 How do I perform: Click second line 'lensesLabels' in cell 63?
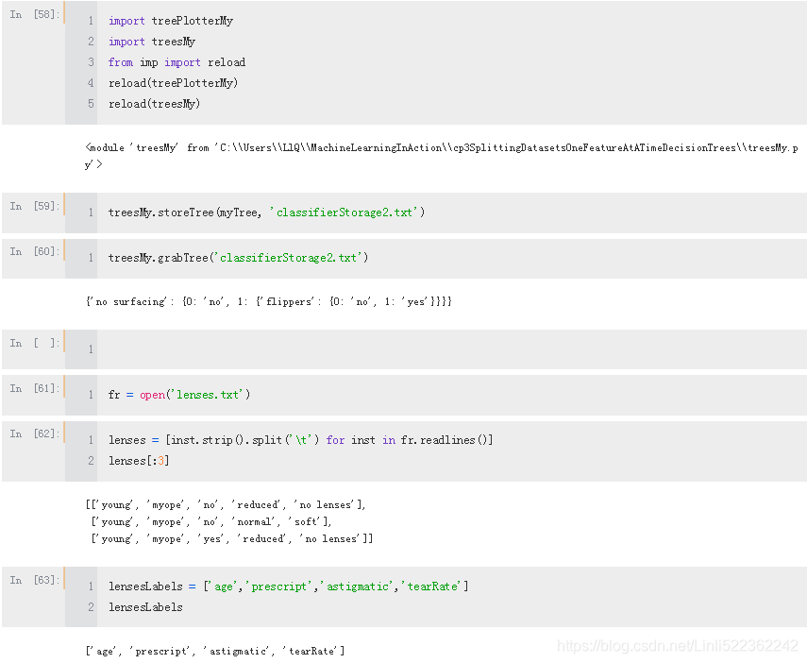point(145,607)
